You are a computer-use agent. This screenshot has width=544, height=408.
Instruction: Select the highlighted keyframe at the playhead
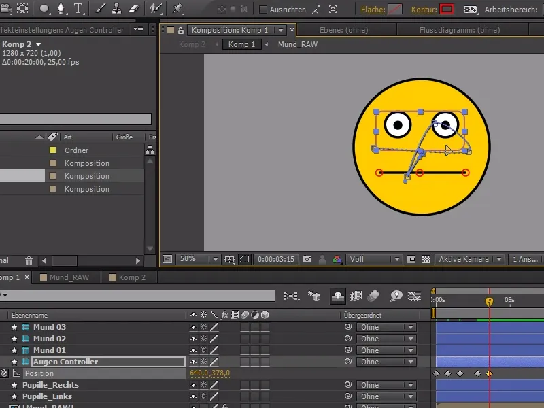click(x=489, y=373)
